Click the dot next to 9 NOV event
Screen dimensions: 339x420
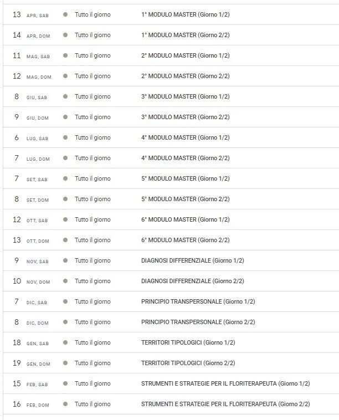click(65, 260)
